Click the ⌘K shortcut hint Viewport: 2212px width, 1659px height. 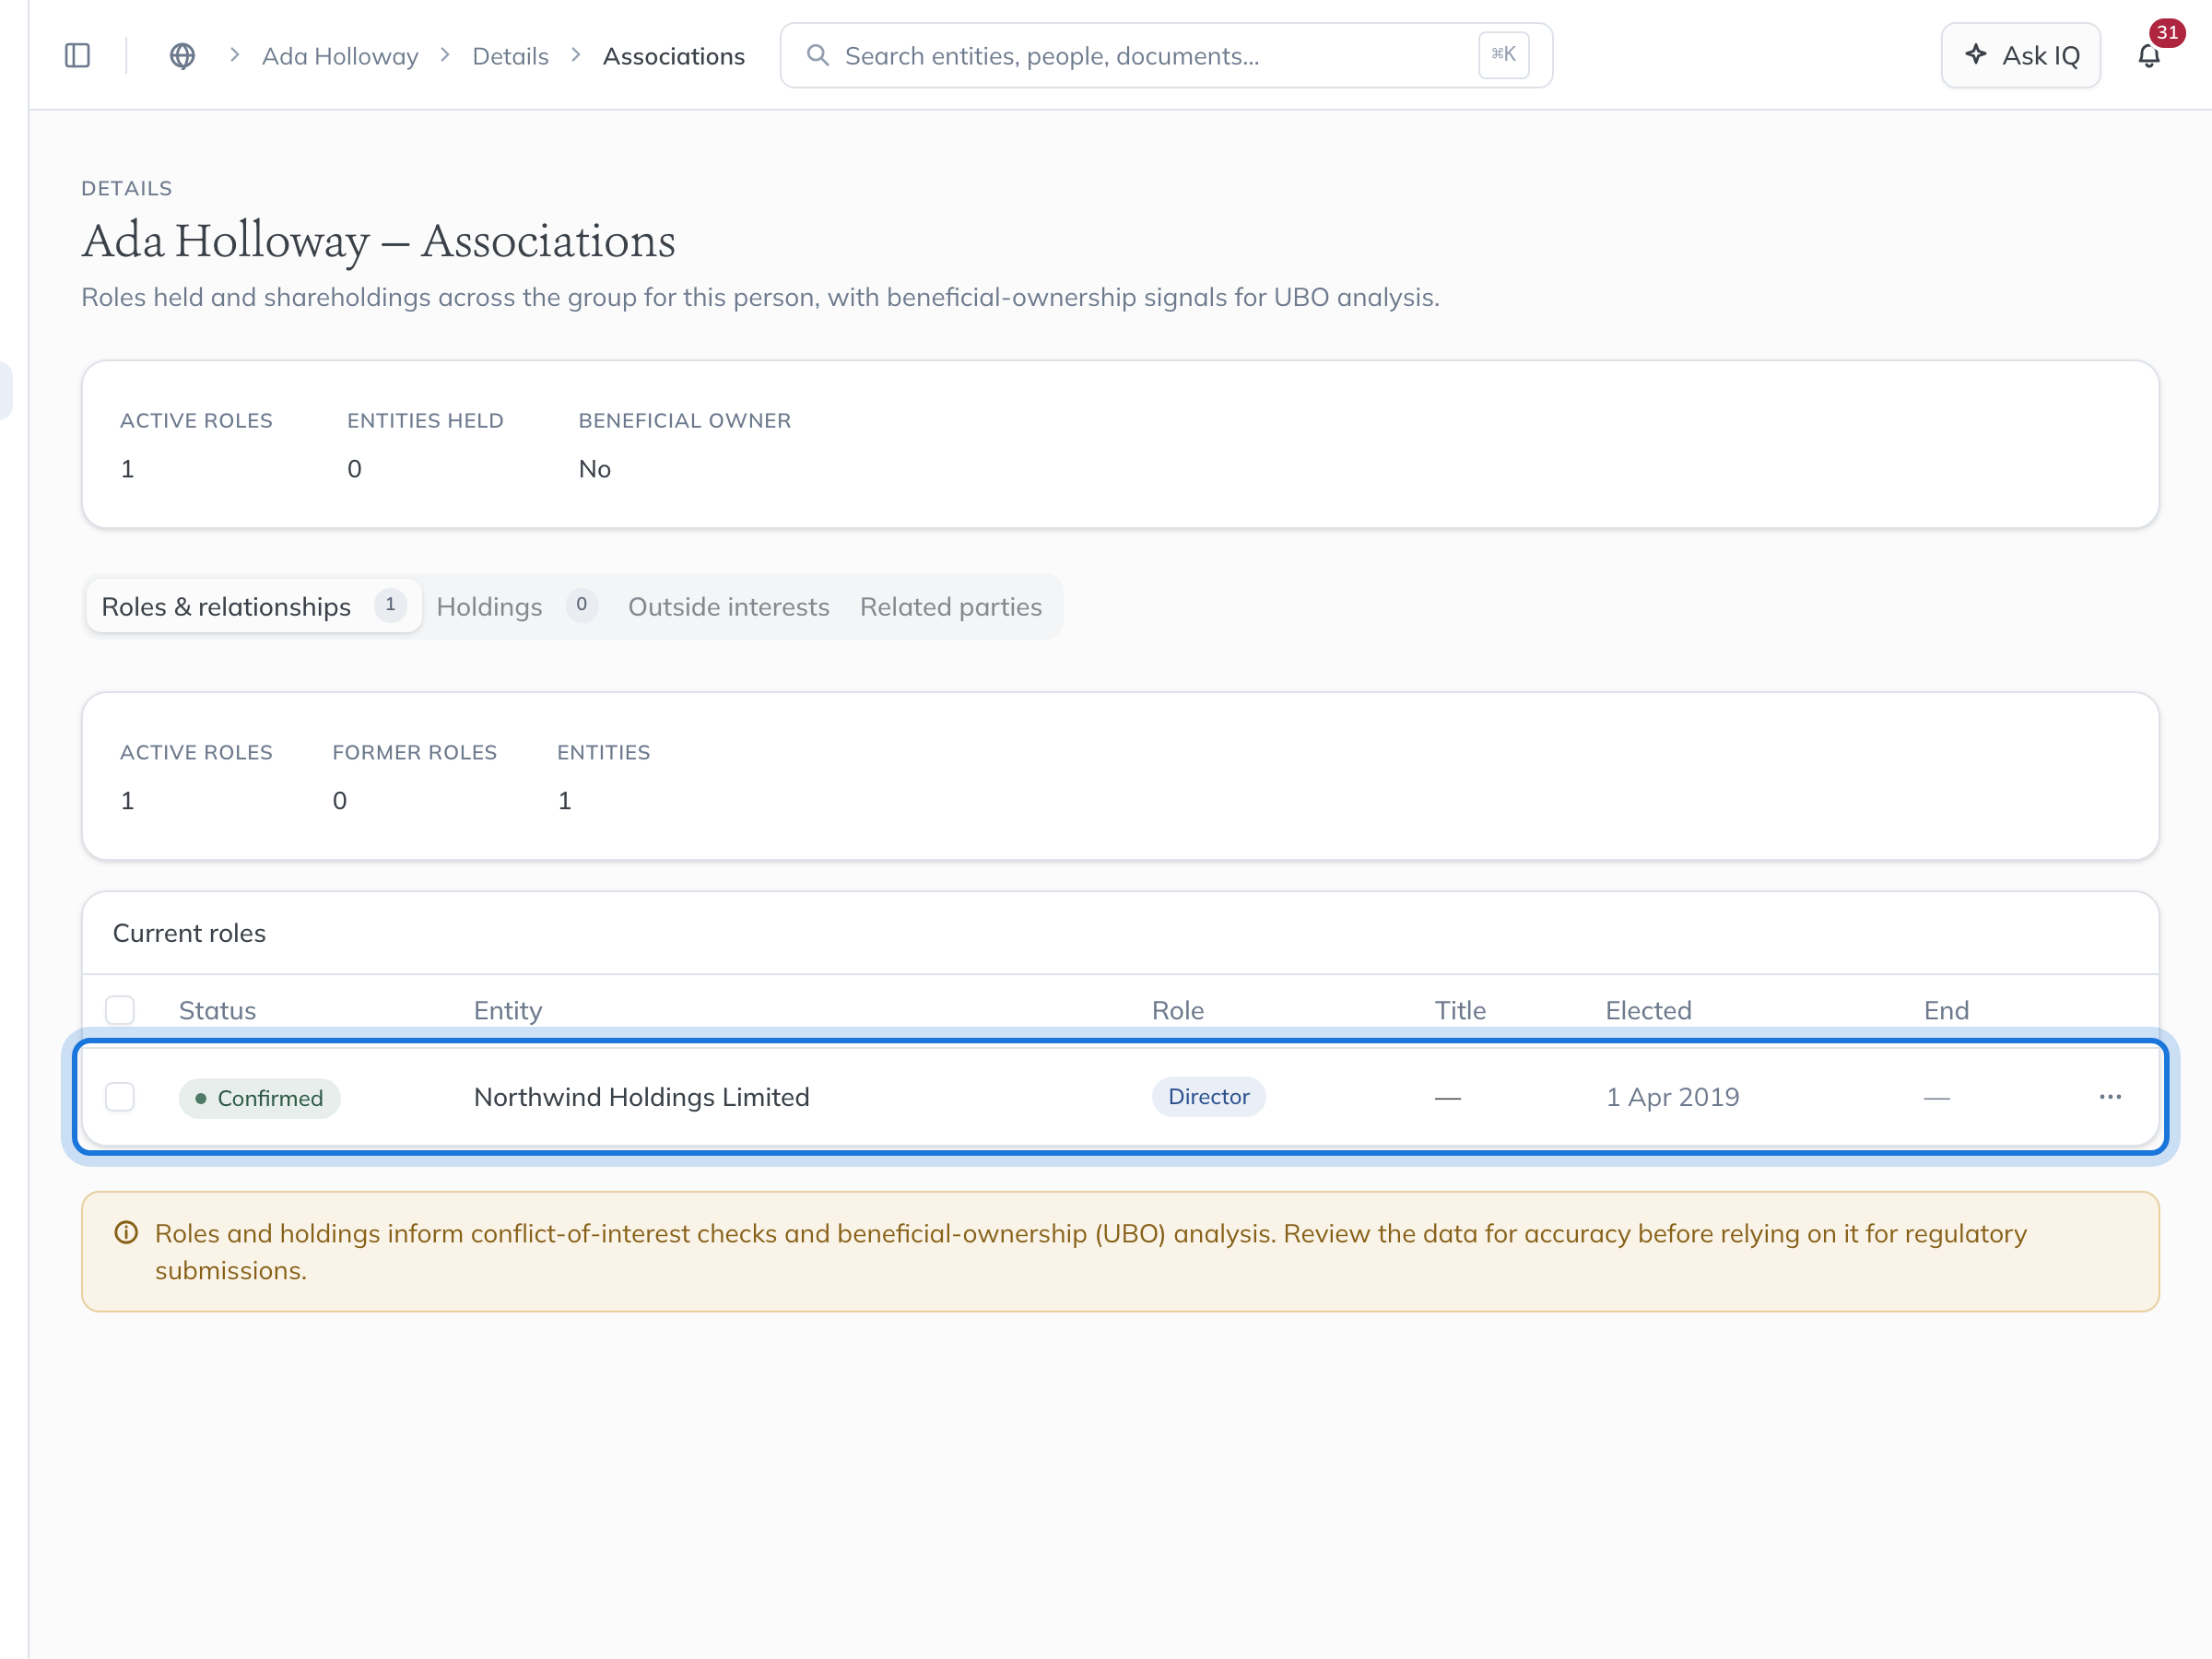click(1503, 55)
